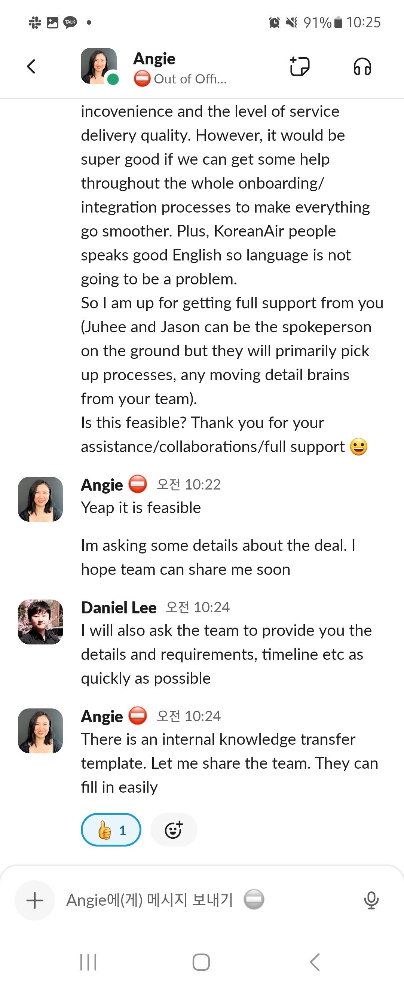Screen dimensions: 404x988
Task: Tap Android back navigation button
Action: 315,962
